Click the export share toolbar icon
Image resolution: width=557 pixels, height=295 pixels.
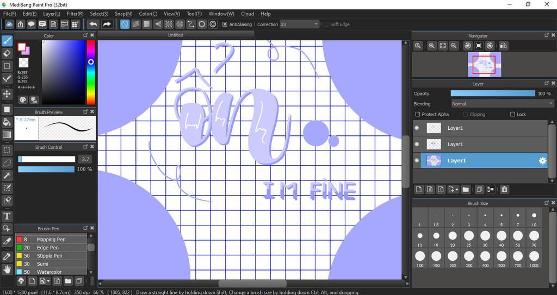pos(20,24)
